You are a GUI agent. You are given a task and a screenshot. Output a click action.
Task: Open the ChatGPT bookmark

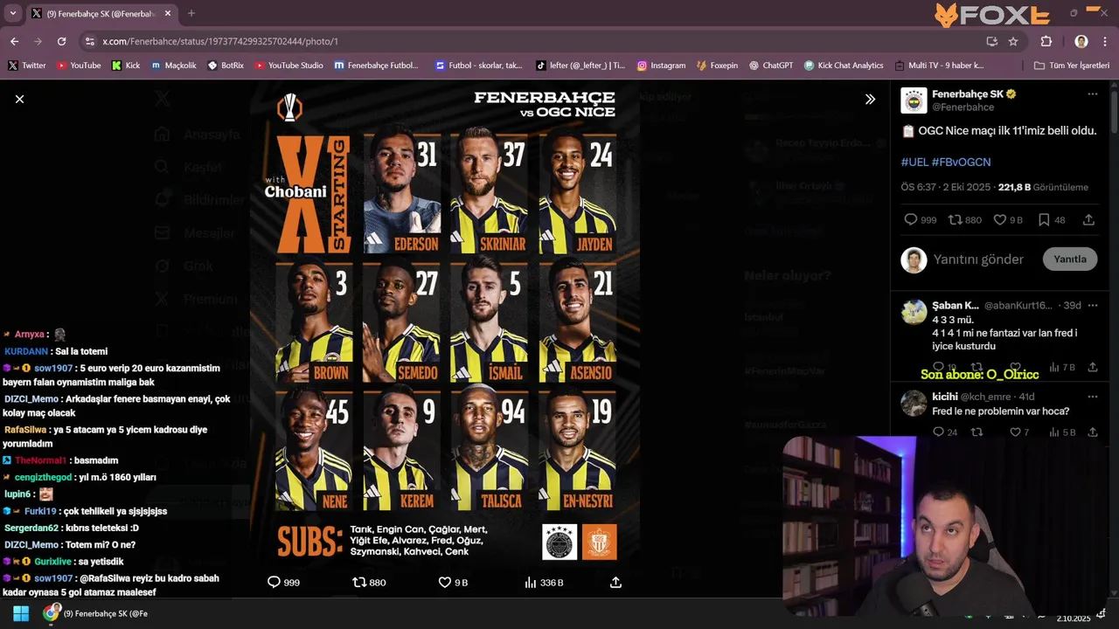click(x=770, y=66)
